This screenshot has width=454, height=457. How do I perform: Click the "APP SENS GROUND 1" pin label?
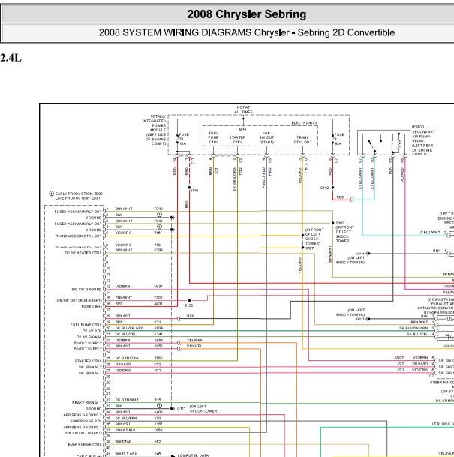pyautogui.click(x=83, y=427)
